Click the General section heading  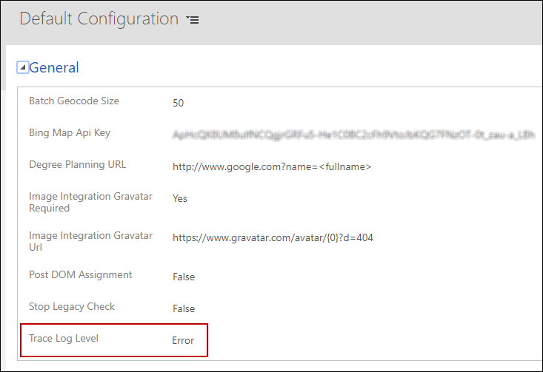[x=54, y=67]
